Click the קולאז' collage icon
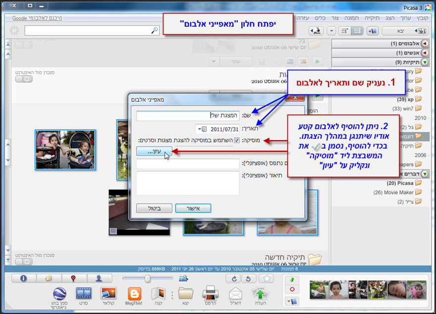 click(x=109, y=296)
